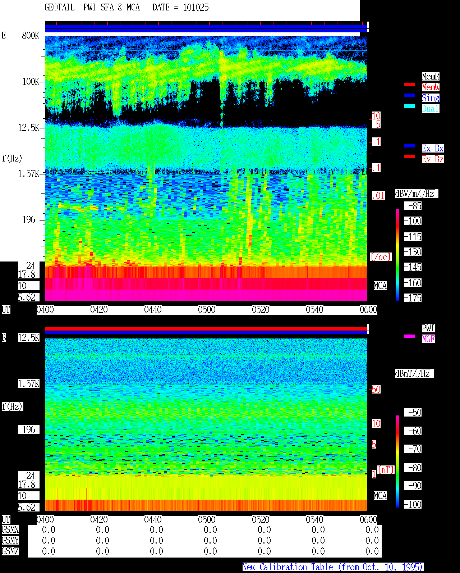Select the MemR legend label

[431, 76]
